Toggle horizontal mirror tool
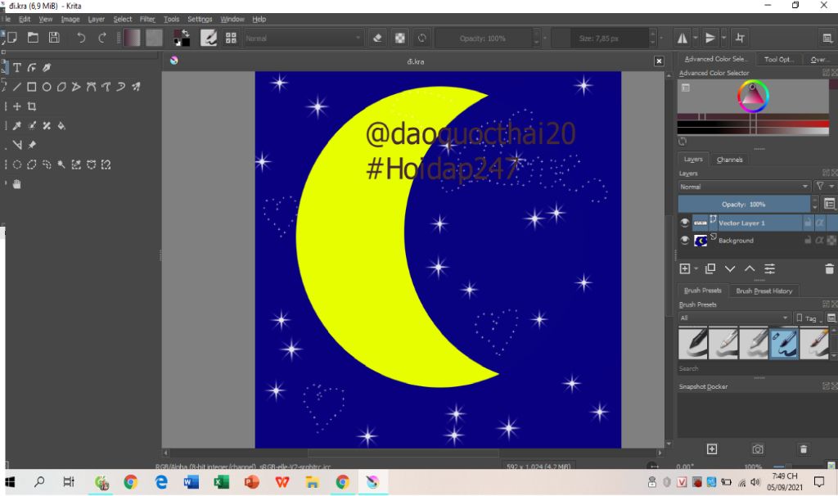838x496 pixels. 683,38
